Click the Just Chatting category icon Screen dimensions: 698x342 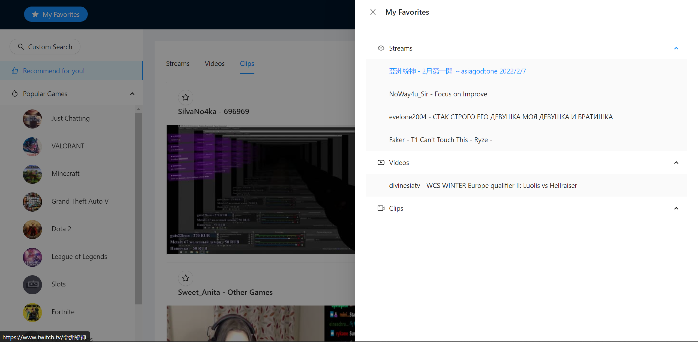(32, 119)
